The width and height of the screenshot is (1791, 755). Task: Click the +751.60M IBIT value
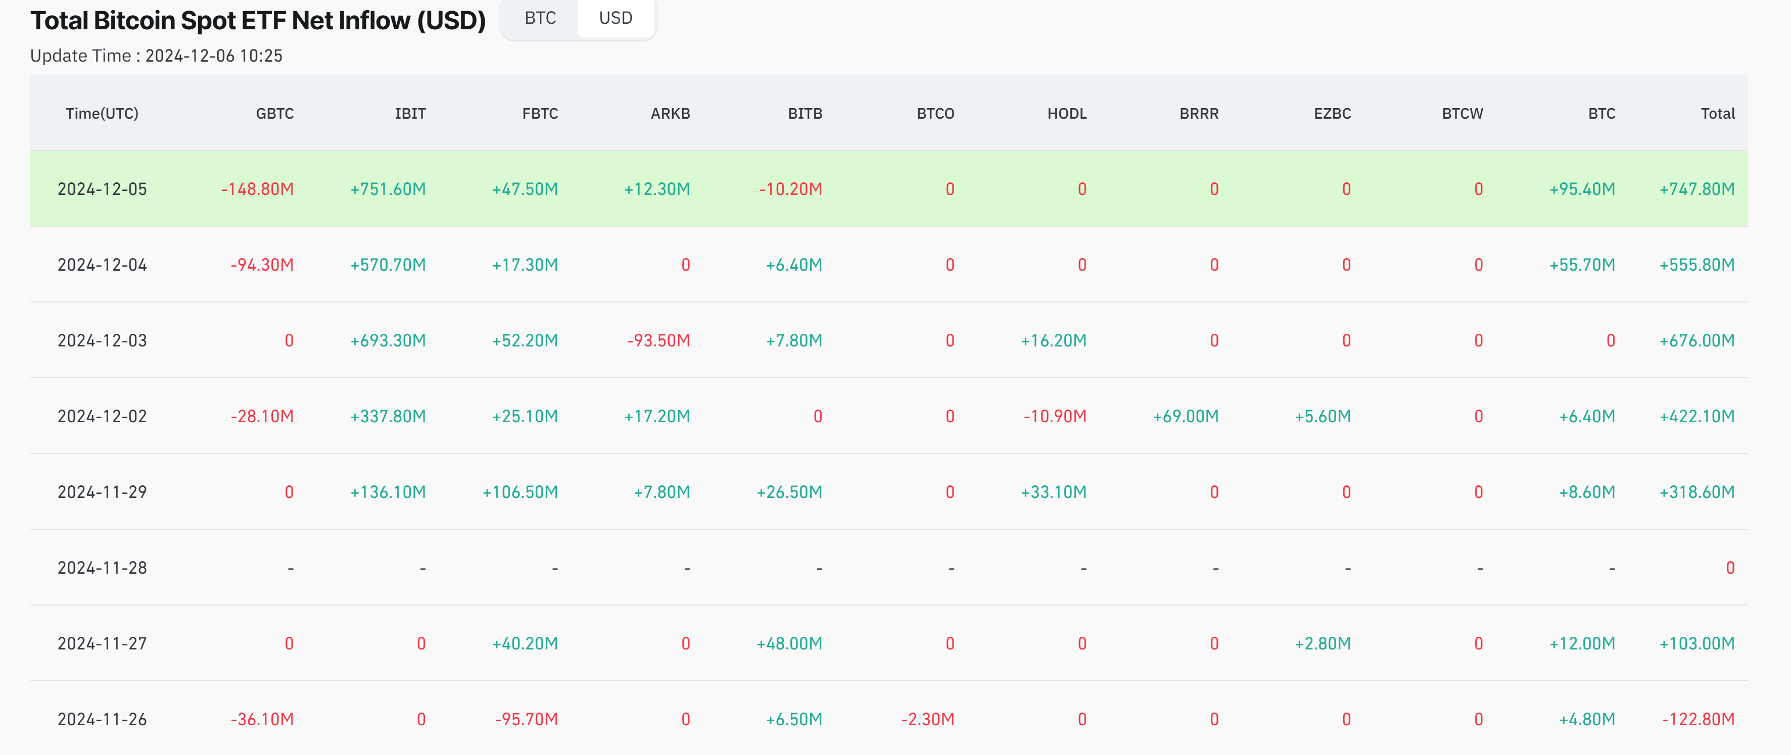(387, 189)
